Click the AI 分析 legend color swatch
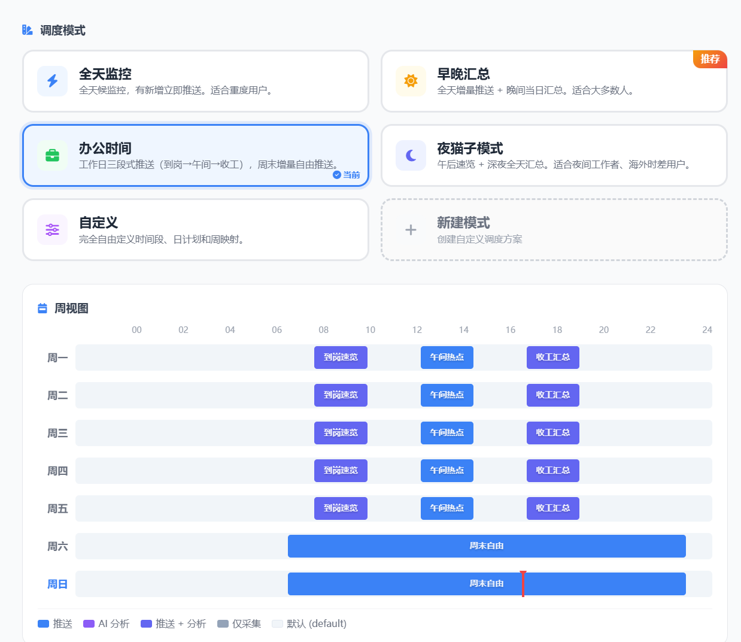The image size is (741, 642). point(87,623)
